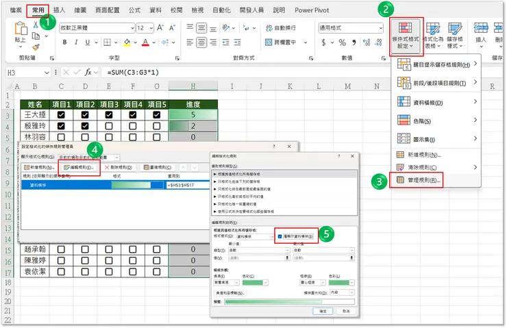The height and width of the screenshot is (328, 507).
Task: Open the Power Pivot tab
Action: click(312, 10)
